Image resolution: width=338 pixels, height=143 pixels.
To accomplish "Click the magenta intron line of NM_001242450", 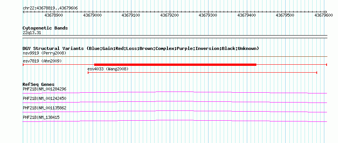I will 175,102.
